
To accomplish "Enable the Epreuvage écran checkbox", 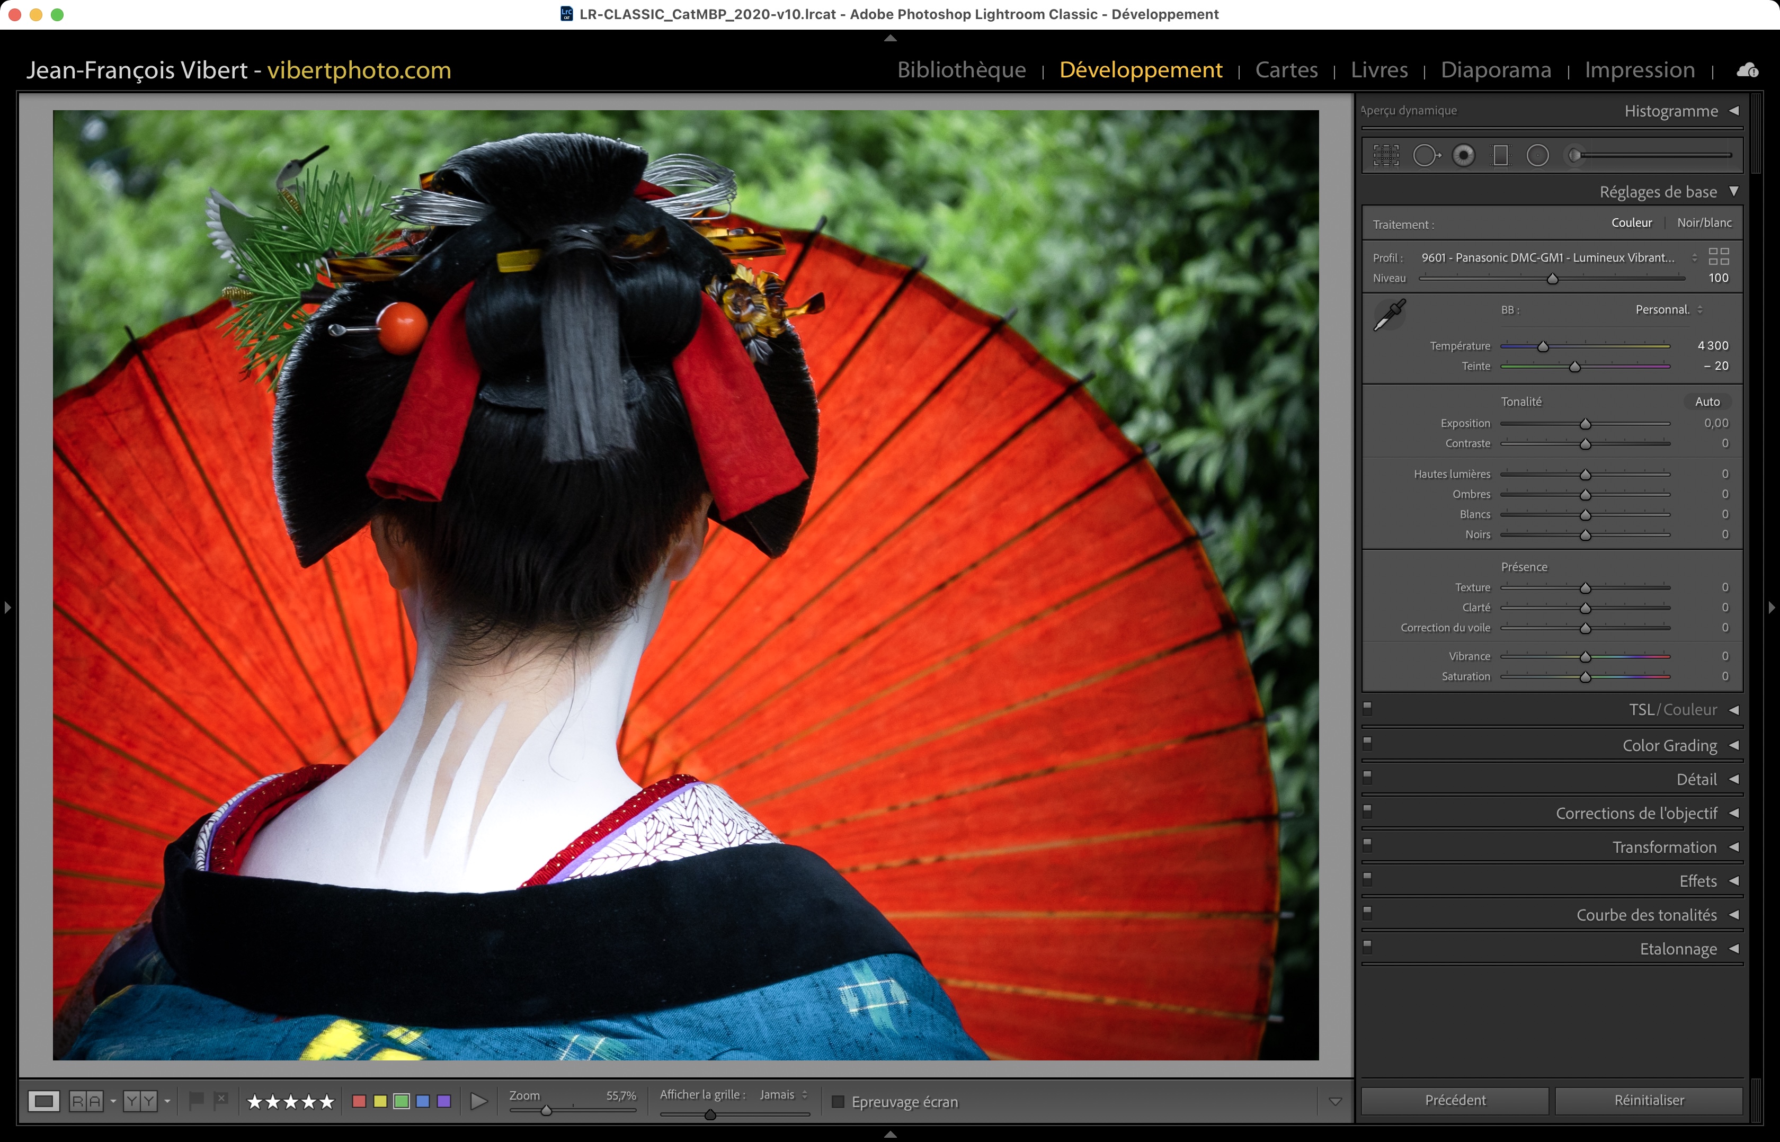I will click(838, 1101).
